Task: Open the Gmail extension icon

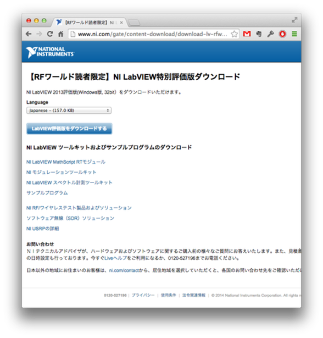Action: (247, 34)
